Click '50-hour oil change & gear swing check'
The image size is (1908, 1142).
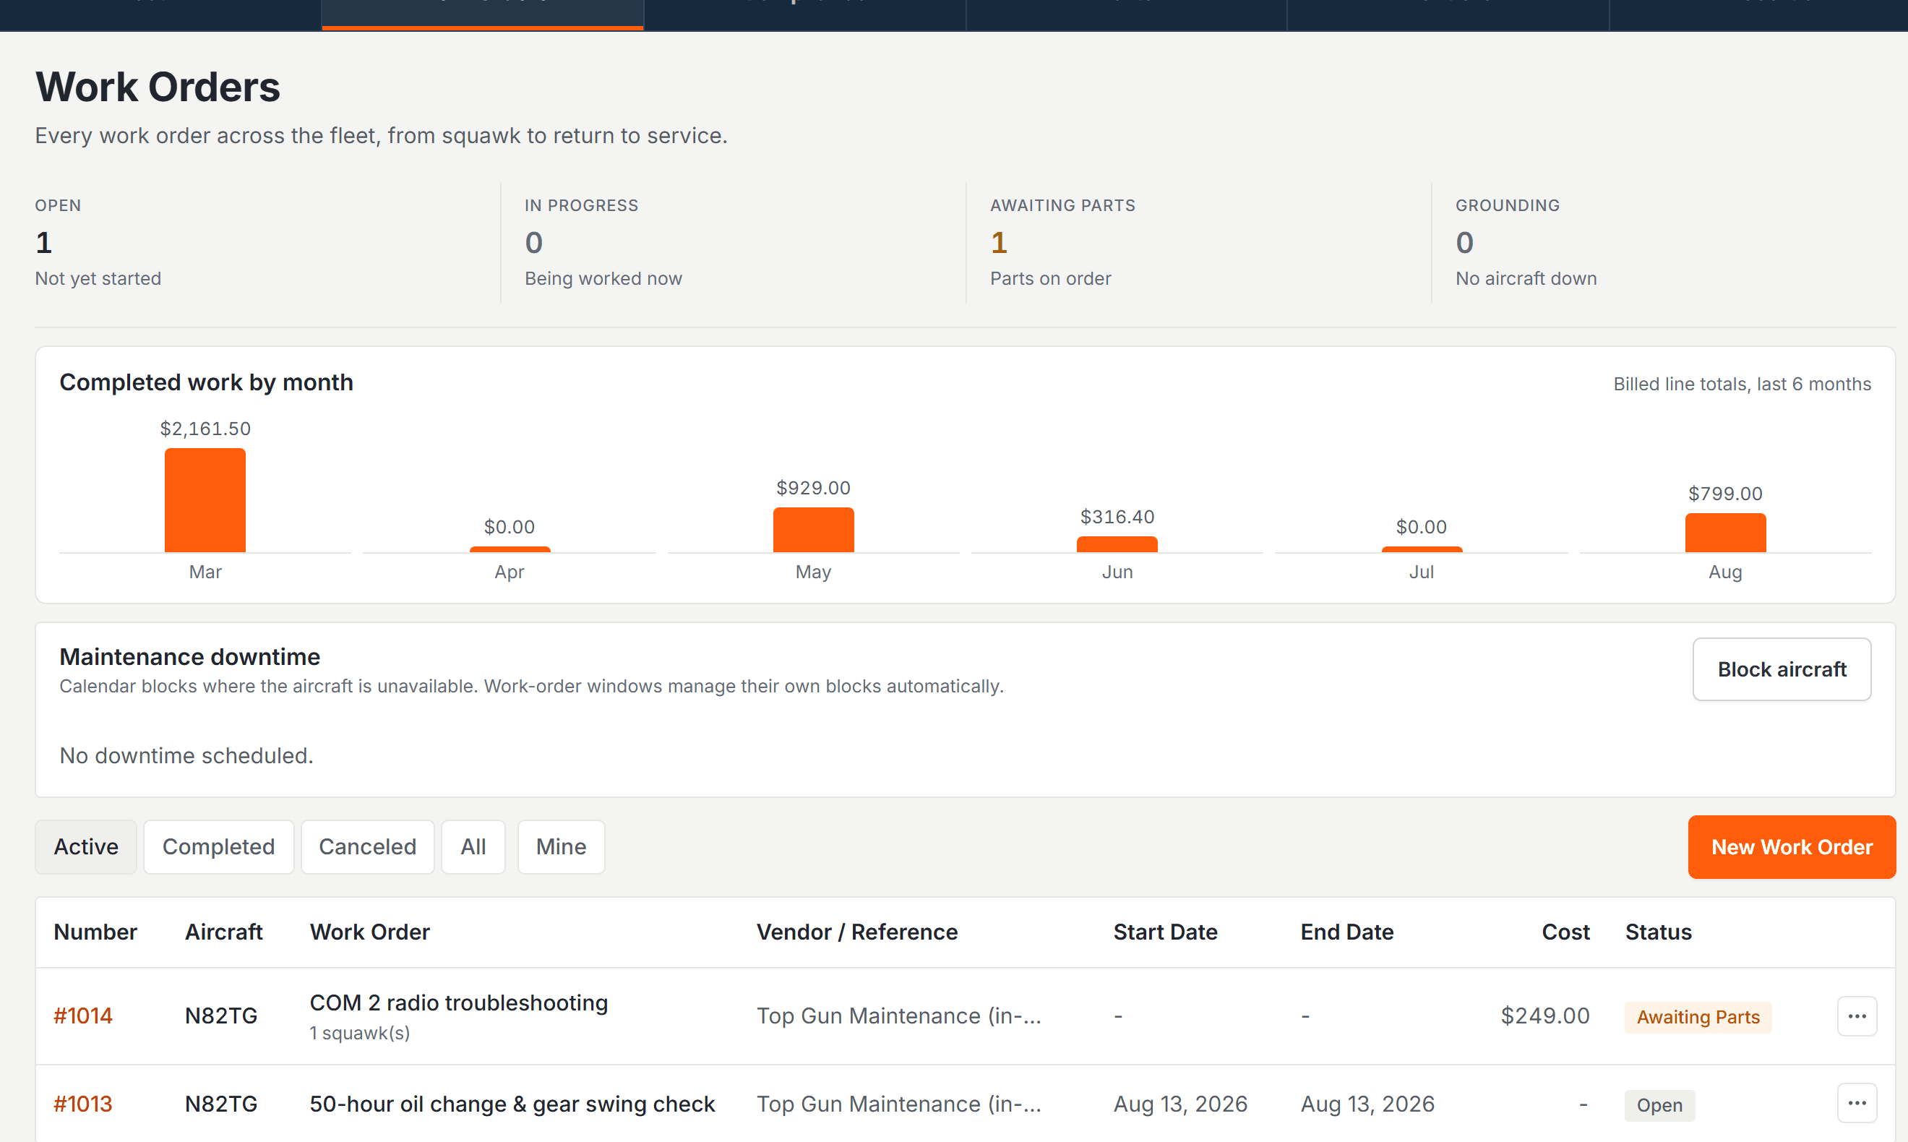pyautogui.click(x=512, y=1104)
